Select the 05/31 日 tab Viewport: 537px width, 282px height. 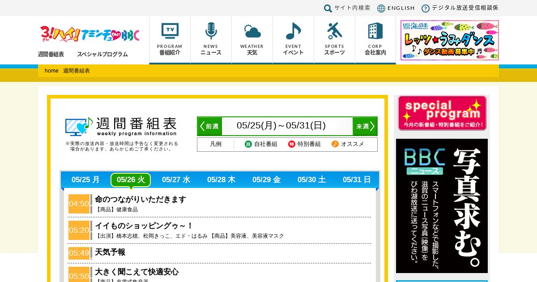click(357, 180)
